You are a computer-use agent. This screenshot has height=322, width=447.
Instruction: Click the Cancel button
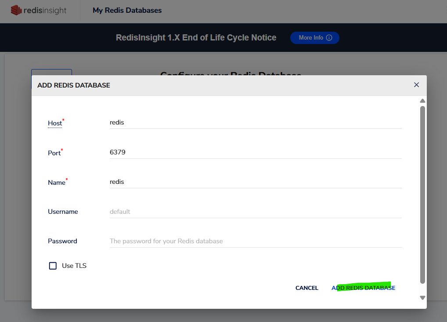pos(307,288)
